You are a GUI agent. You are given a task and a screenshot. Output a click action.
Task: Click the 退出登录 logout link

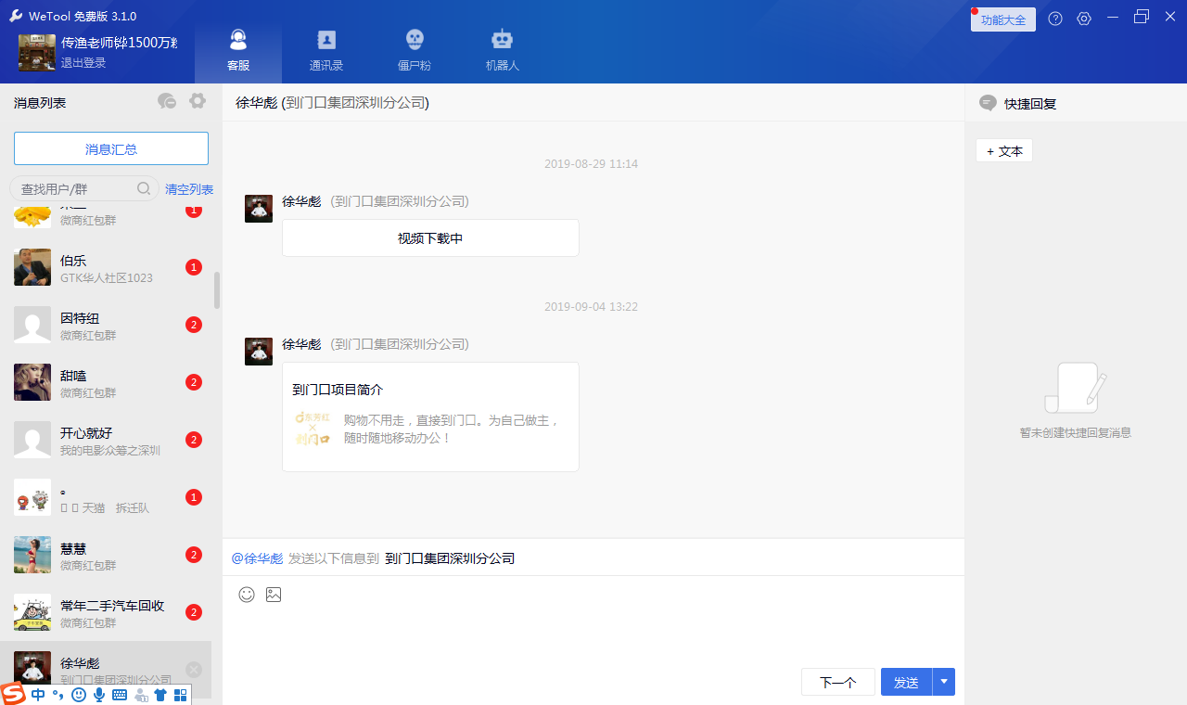(x=83, y=63)
